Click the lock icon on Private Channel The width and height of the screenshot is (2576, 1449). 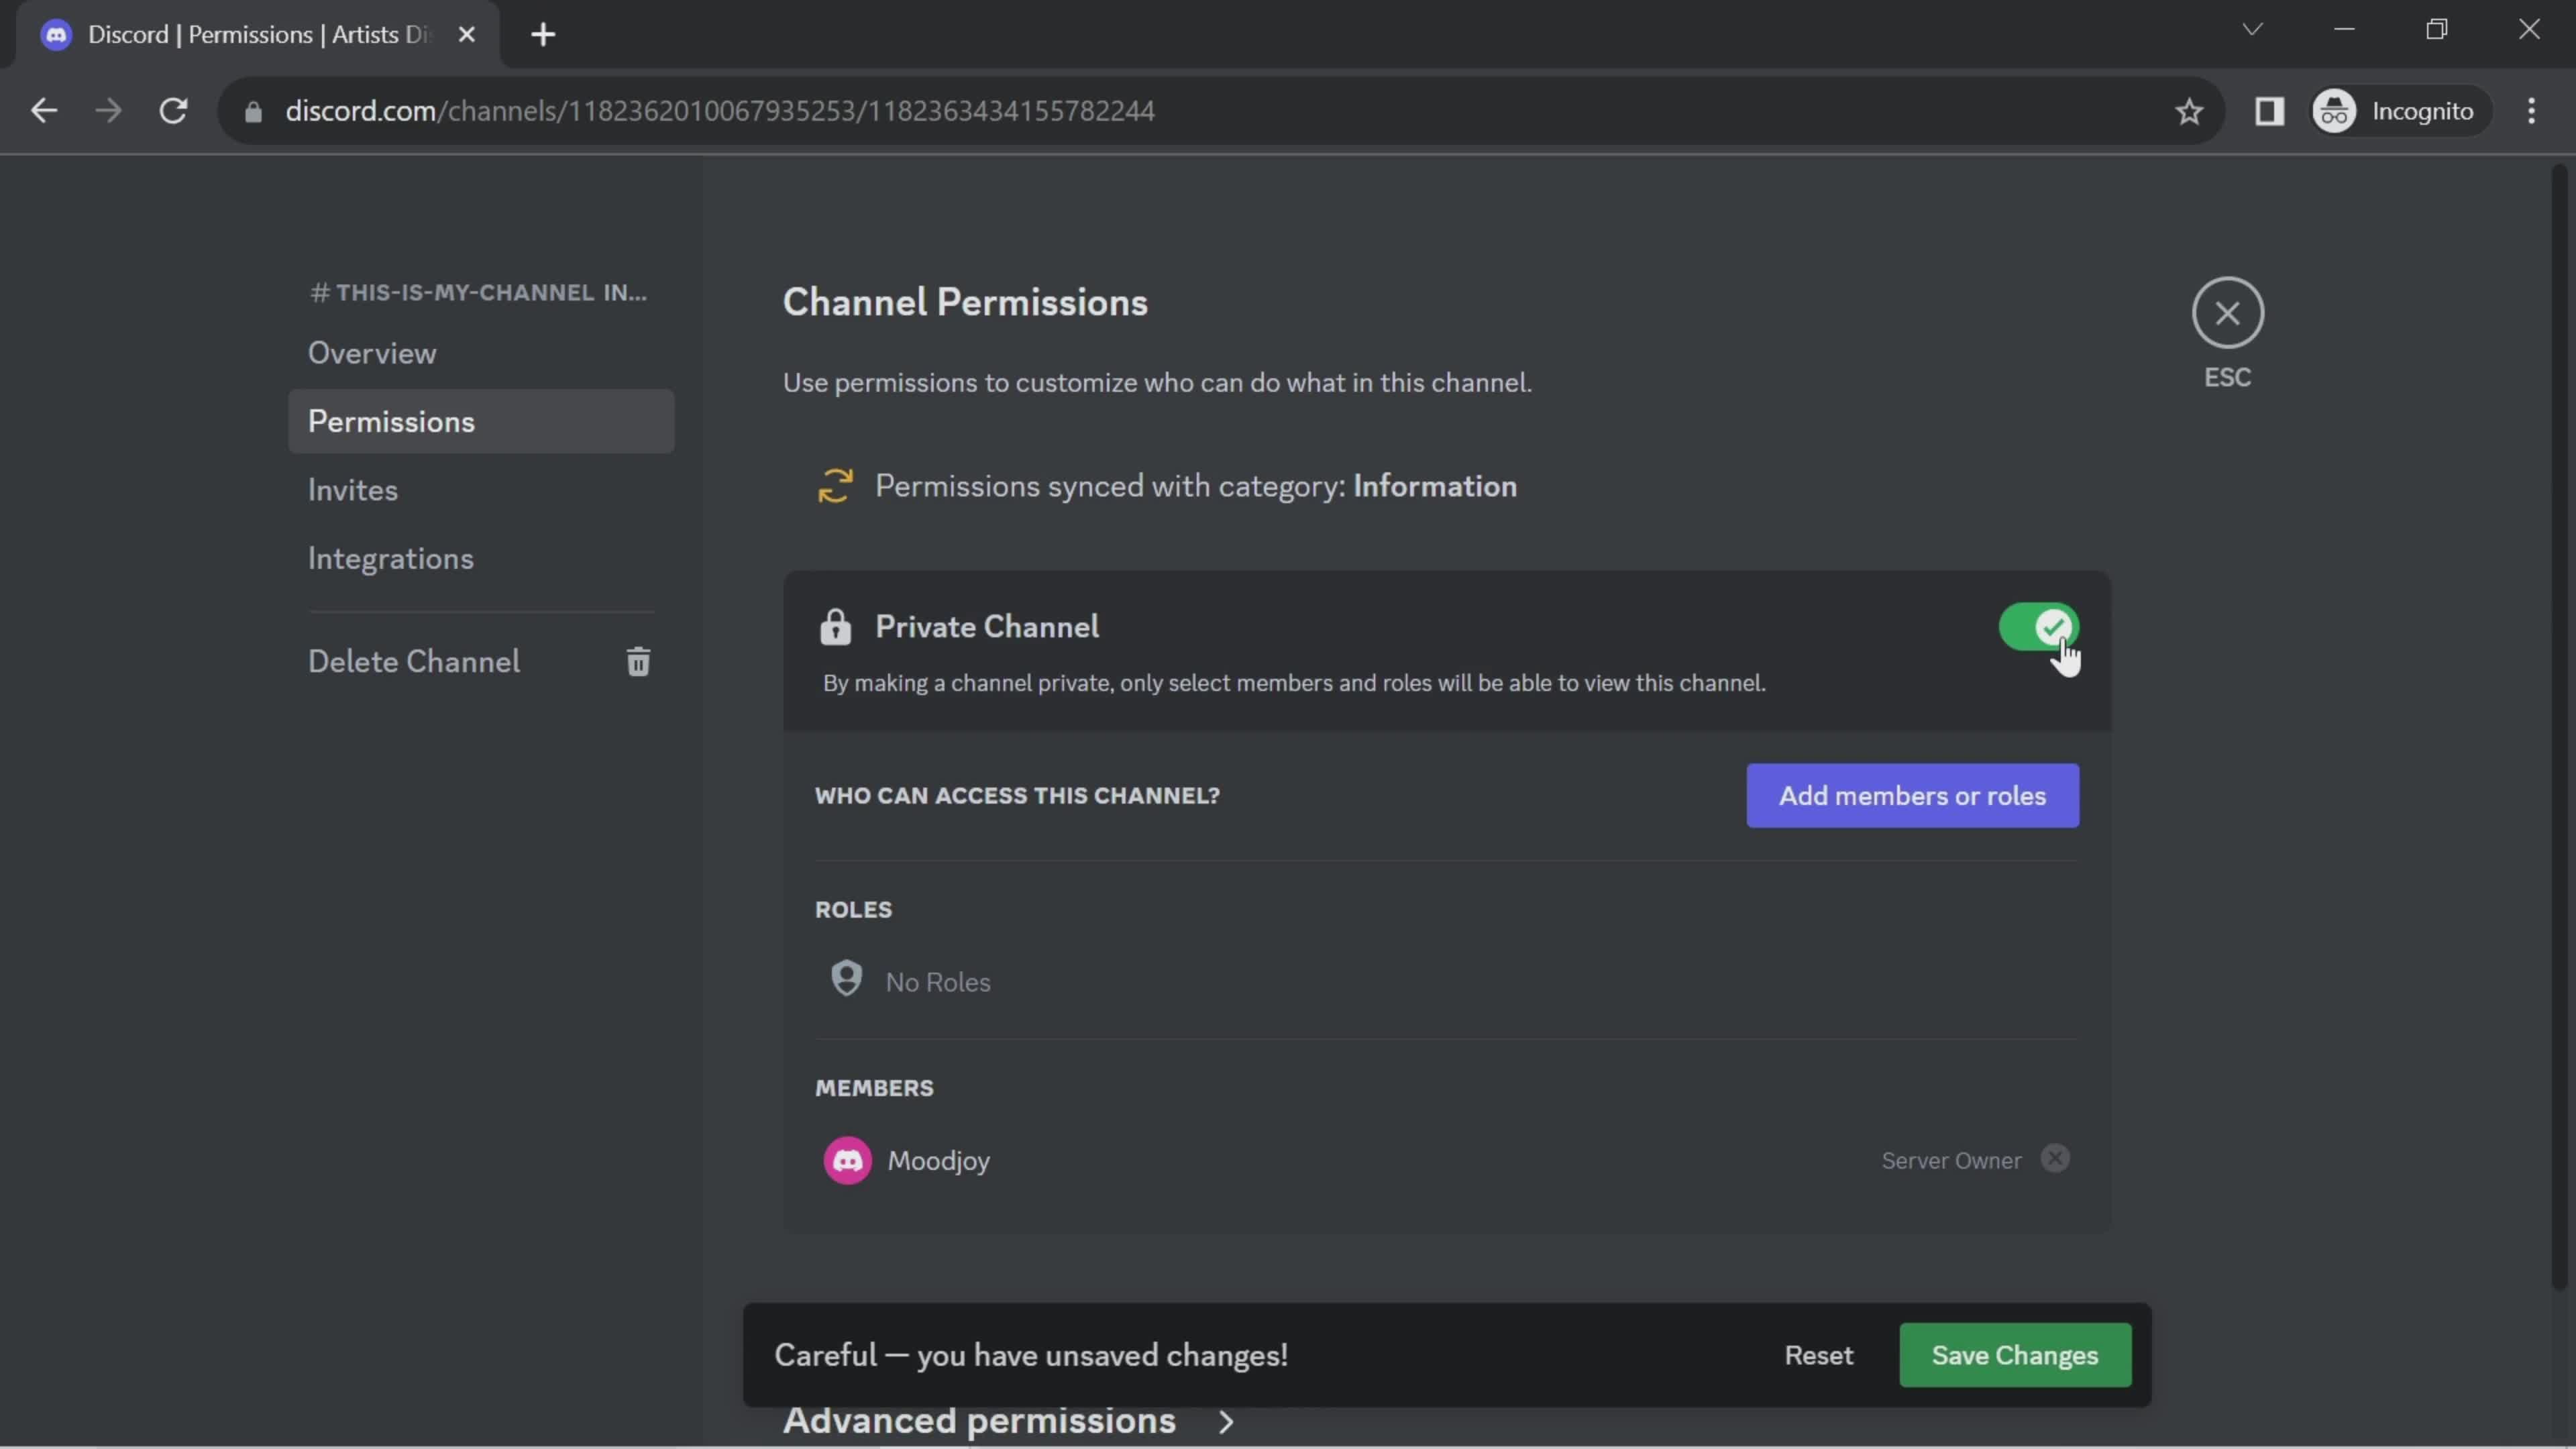coord(833,628)
